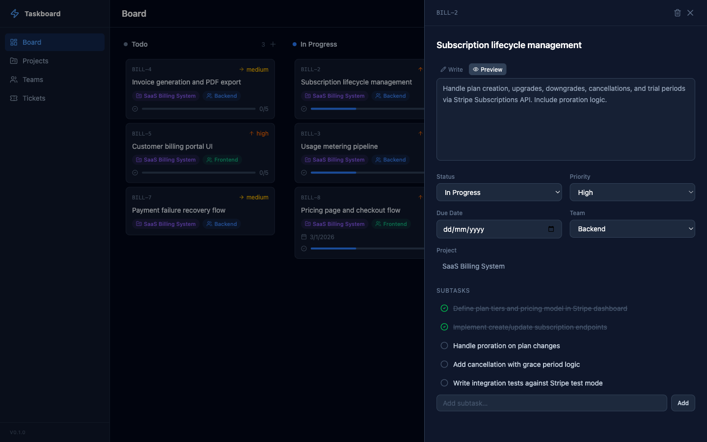Click SaaS Billing System tag on BILL-2 card

pyautogui.click(x=334, y=96)
